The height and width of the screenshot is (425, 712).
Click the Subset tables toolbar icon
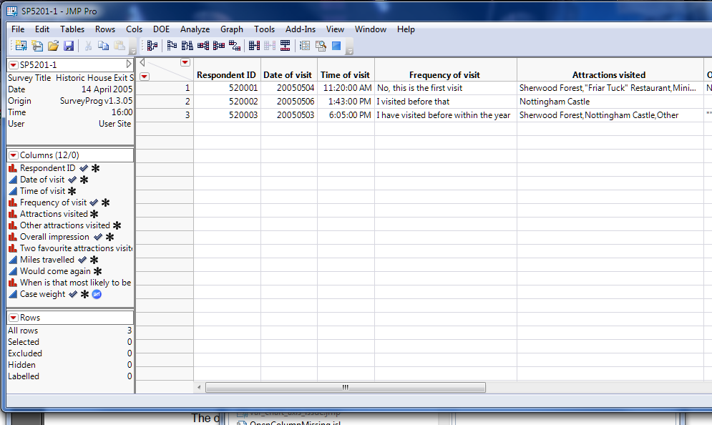pos(172,45)
